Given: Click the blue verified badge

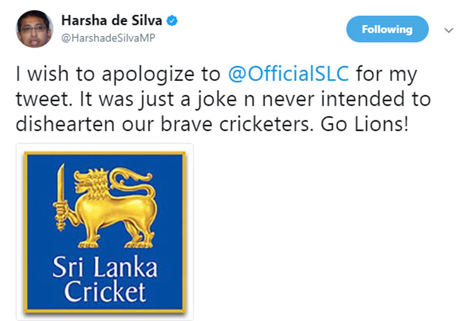Looking at the screenshot, I should click(x=173, y=22).
